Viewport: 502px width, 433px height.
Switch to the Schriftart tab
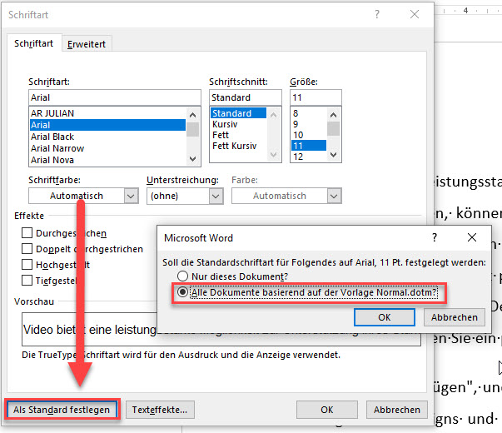point(33,43)
